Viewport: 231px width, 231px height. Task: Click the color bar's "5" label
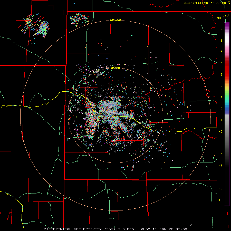click(x=222, y=52)
